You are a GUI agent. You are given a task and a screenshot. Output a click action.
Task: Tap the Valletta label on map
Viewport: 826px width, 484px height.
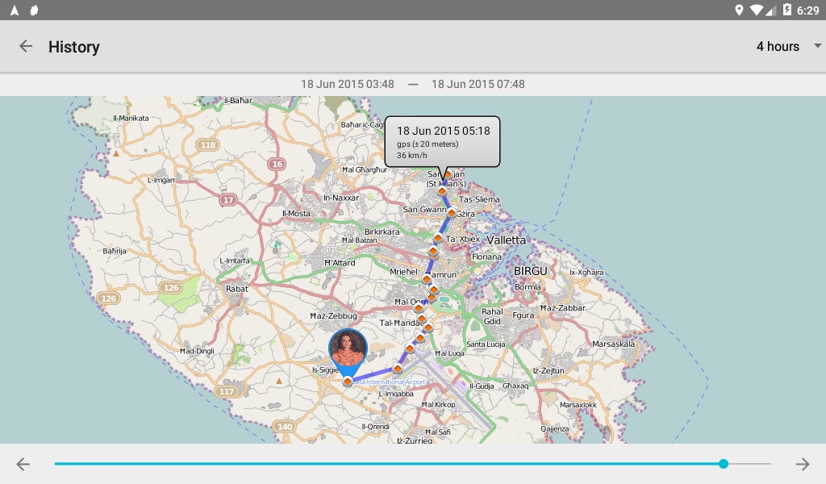coord(507,240)
